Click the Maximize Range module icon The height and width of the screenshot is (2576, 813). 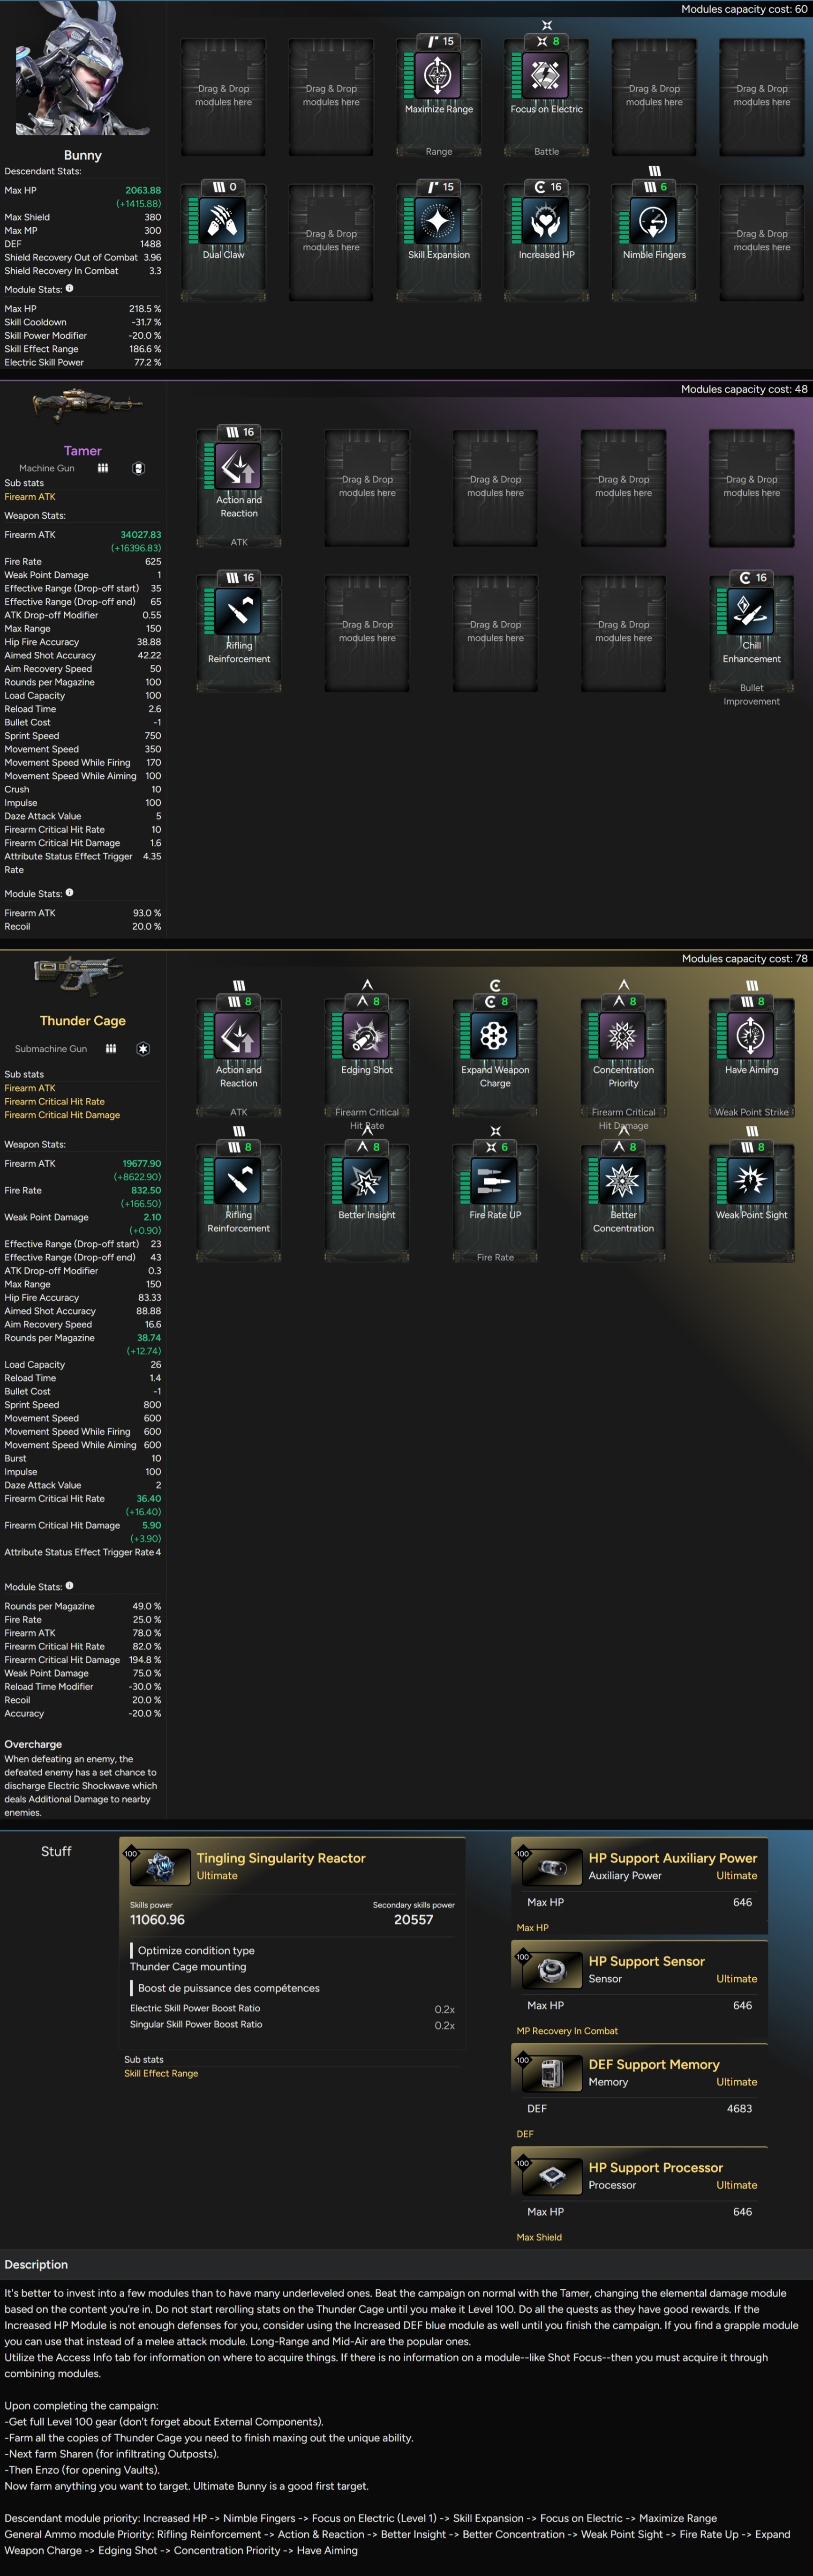point(438,75)
